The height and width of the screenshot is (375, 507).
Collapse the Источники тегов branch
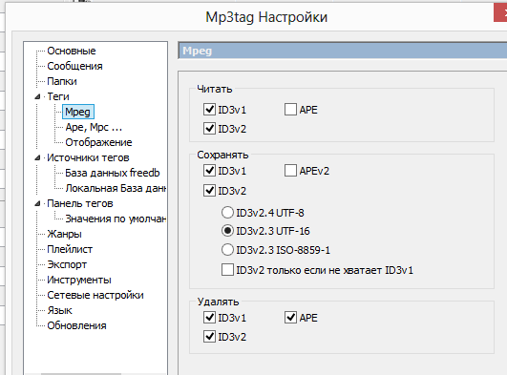point(38,157)
